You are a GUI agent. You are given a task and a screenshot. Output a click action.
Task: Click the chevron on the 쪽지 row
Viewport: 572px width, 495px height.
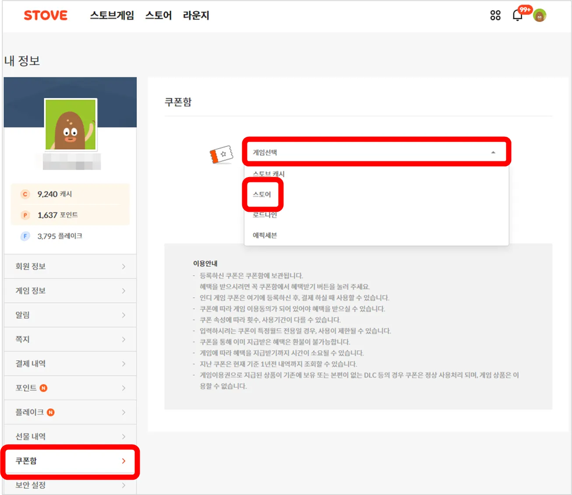[124, 339]
